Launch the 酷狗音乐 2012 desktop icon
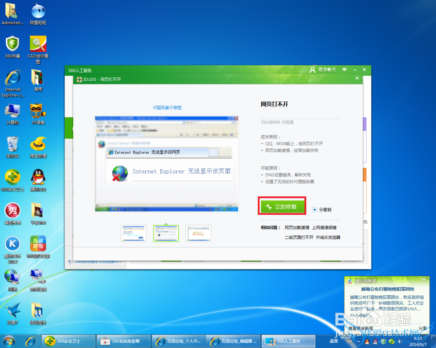This screenshot has width=436, height=348. (13, 250)
